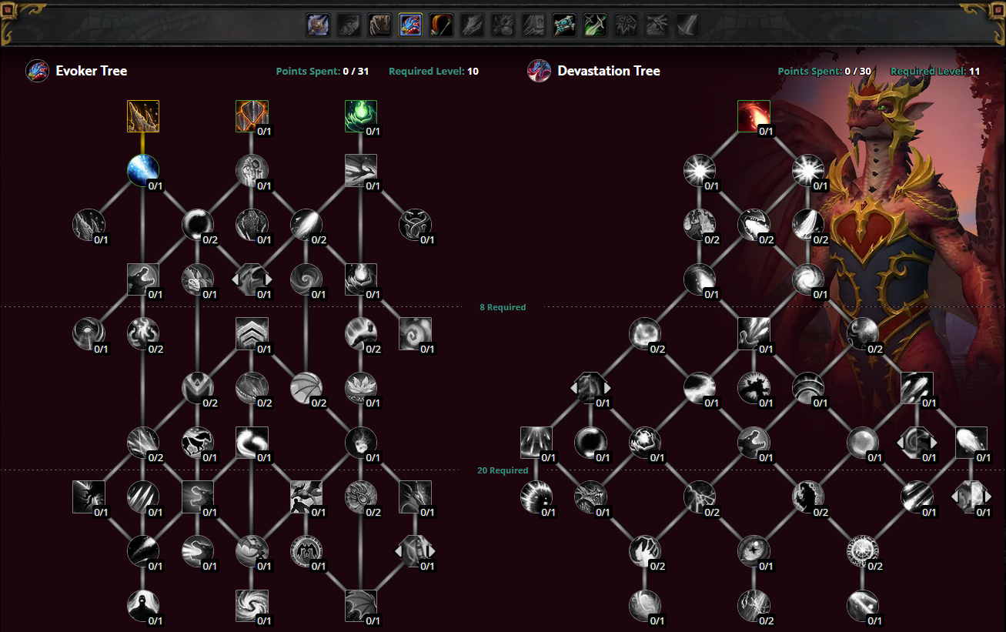Click the triple chevron square talent node
Viewport: 1006px width, 632px height.
click(x=252, y=333)
